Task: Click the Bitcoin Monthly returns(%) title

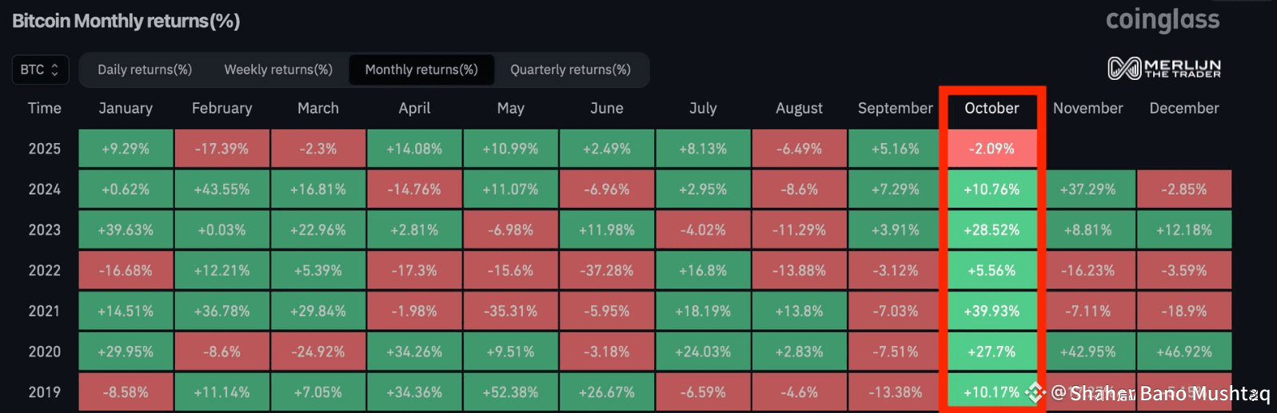Action: pos(126,21)
